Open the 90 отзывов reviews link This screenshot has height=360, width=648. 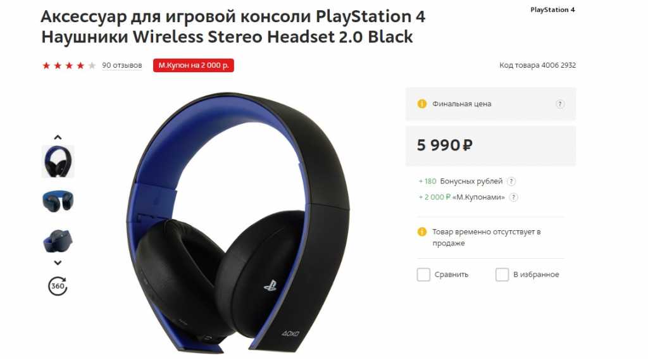pos(122,65)
